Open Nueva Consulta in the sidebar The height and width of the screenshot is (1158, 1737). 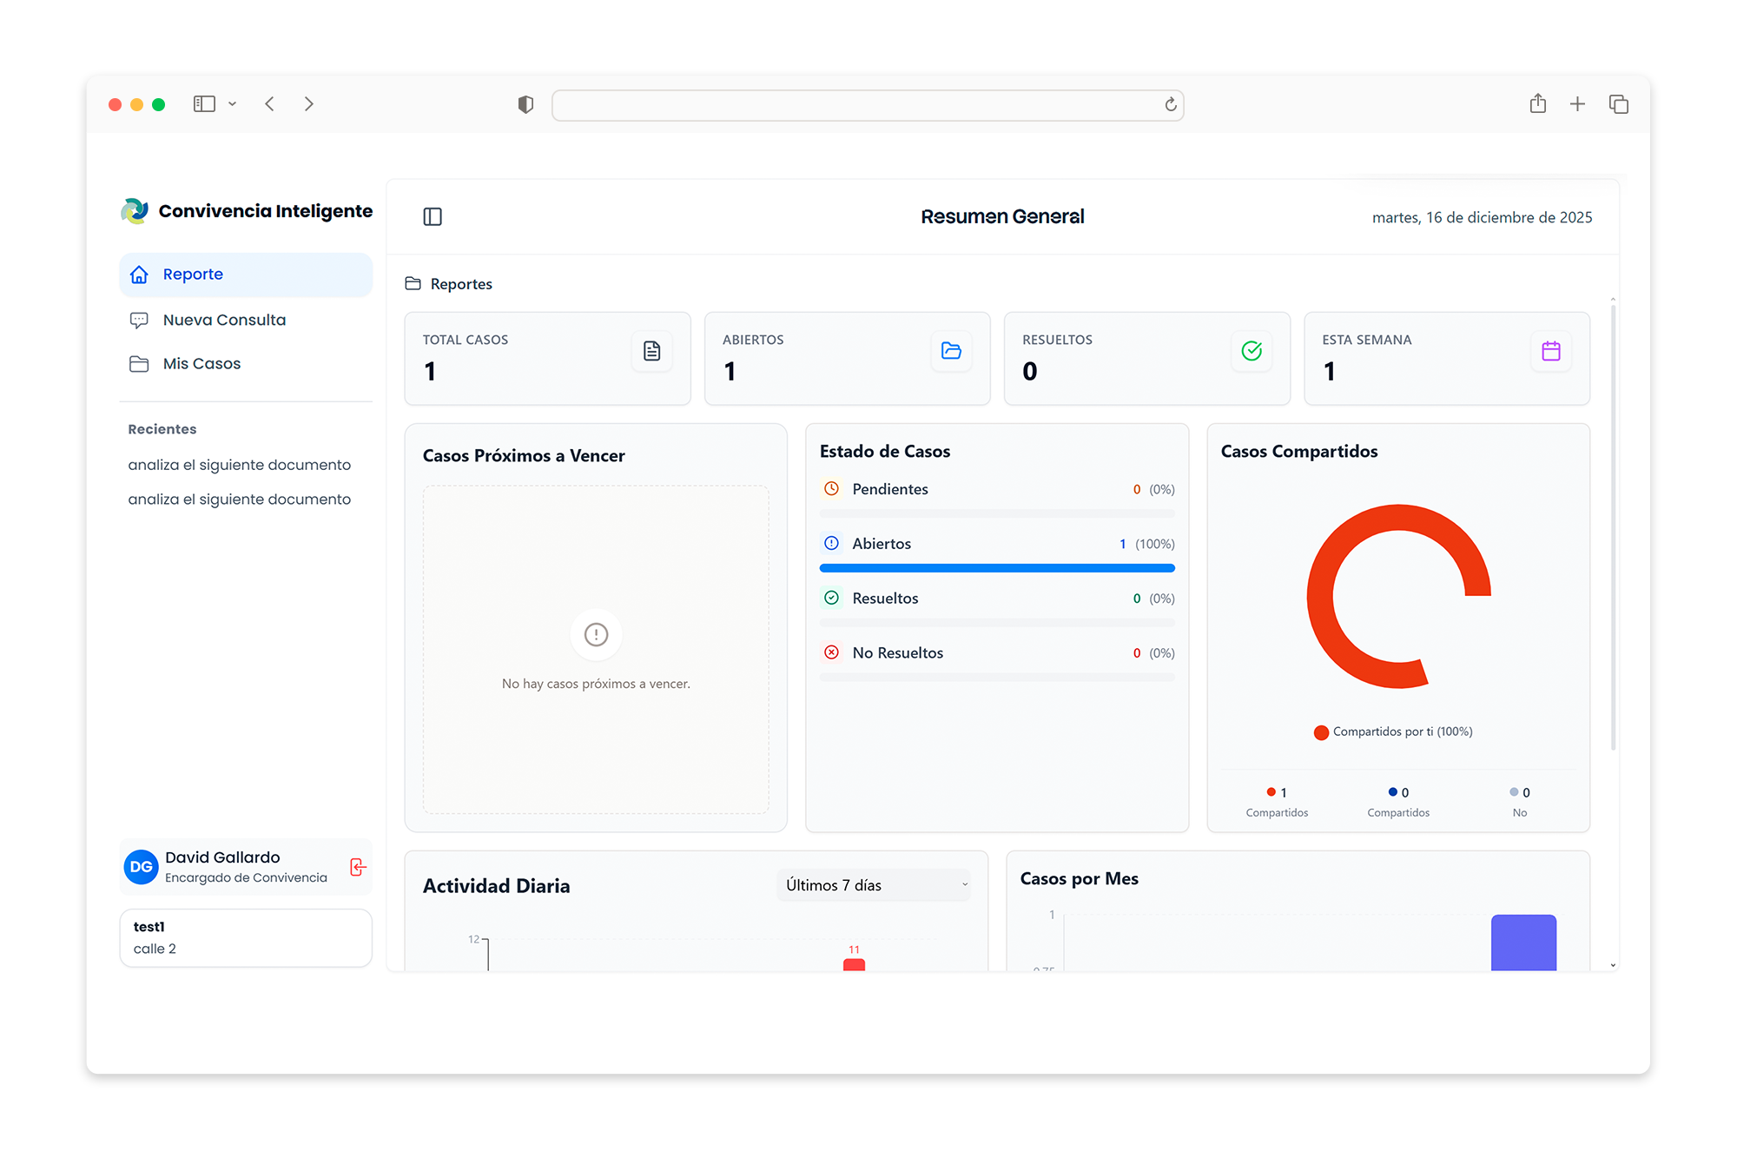pyautogui.click(x=224, y=320)
